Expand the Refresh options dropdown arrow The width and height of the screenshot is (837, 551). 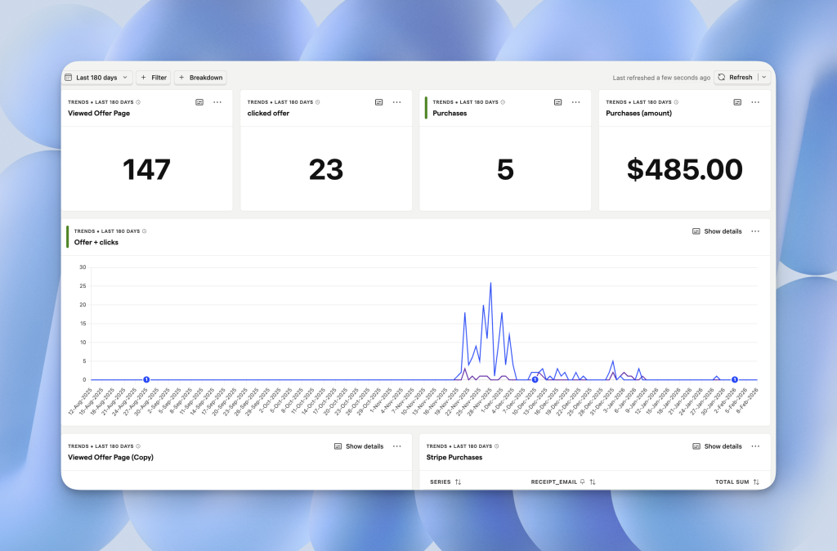[x=763, y=78]
